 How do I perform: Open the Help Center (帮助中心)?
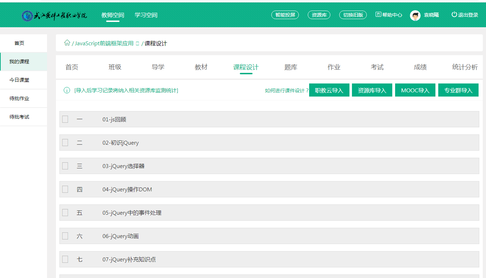(389, 15)
